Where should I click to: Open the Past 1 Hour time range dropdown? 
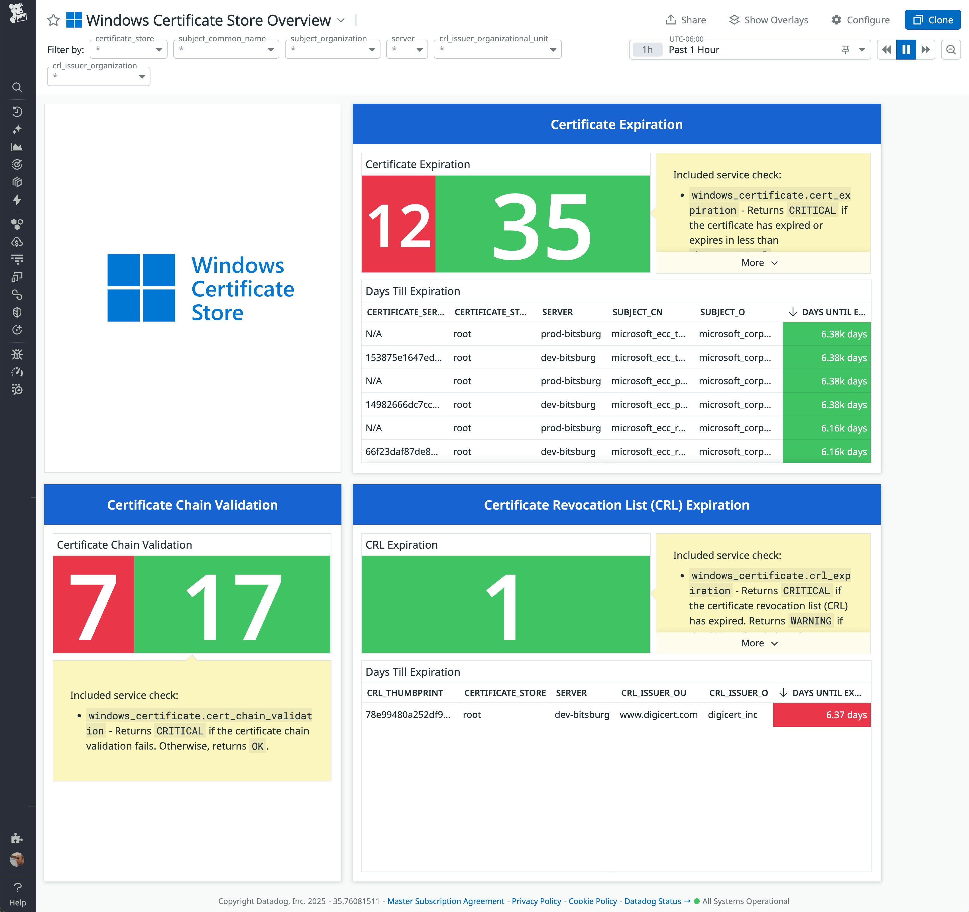[x=750, y=50]
